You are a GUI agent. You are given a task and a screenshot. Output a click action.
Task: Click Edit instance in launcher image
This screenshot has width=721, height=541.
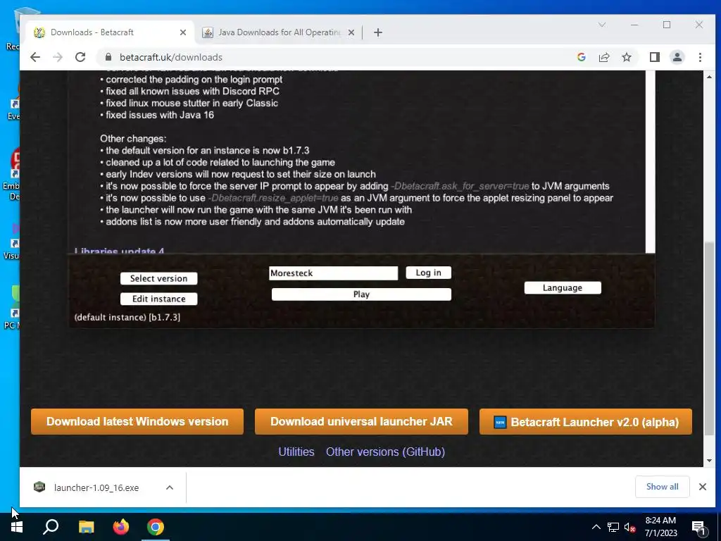coord(158,299)
